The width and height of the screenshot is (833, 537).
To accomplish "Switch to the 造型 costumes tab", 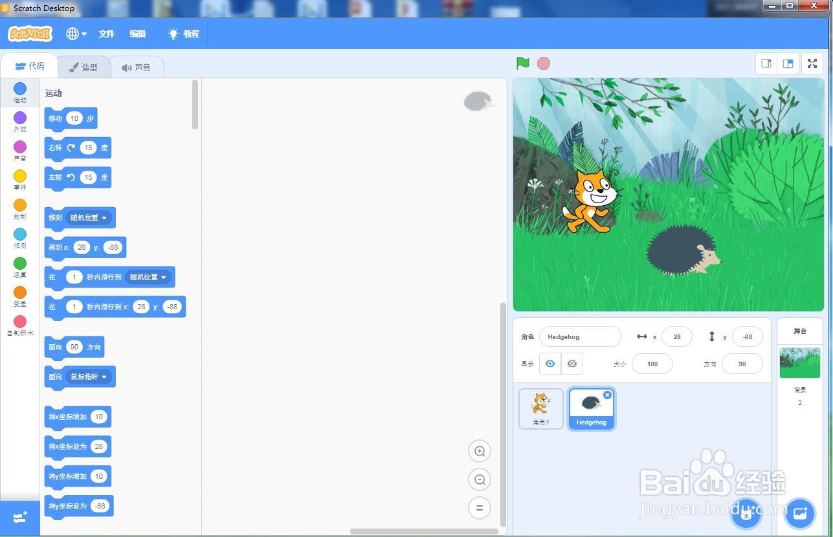I will pos(83,67).
